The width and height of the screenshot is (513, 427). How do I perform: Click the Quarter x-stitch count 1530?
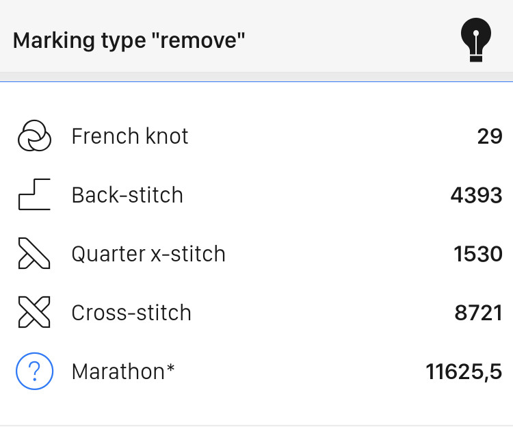point(477,254)
